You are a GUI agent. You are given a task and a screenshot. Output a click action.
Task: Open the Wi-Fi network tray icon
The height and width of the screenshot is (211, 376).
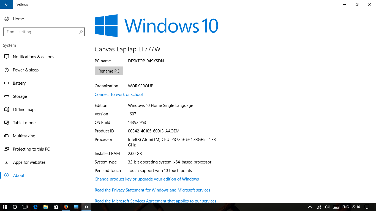[x=319, y=207]
